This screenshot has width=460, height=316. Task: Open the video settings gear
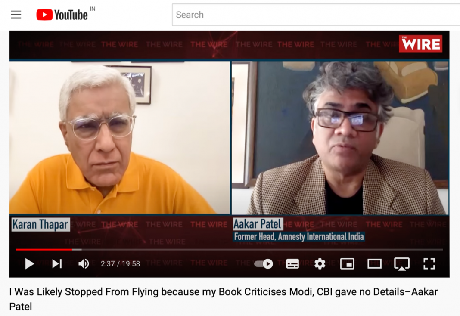[x=320, y=264]
